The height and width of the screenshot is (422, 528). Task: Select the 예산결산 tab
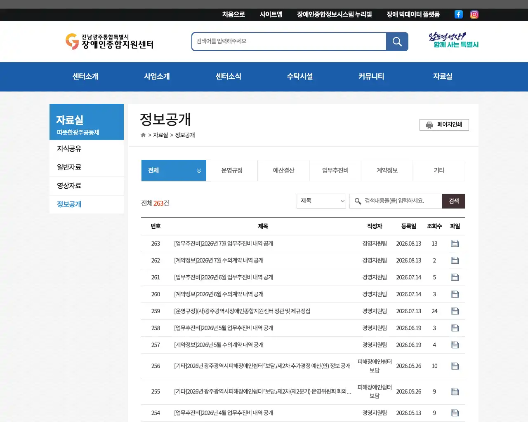(284, 171)
